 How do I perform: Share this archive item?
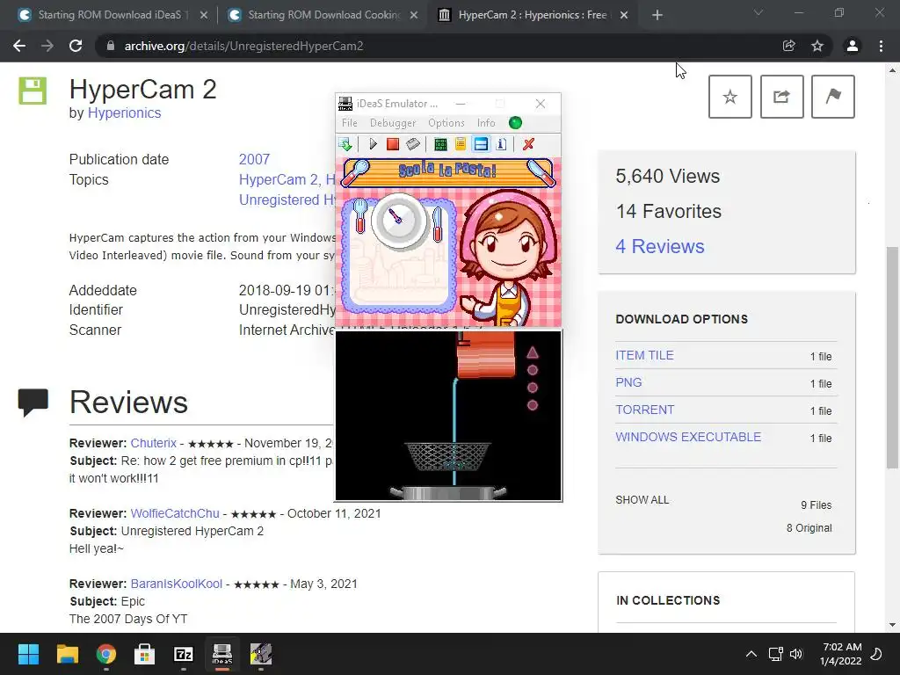click(781, 97)
